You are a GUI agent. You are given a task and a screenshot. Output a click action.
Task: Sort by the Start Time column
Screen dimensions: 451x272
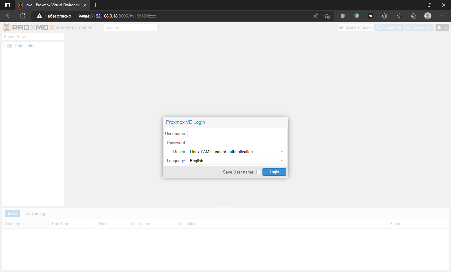[x=25, y=224]
